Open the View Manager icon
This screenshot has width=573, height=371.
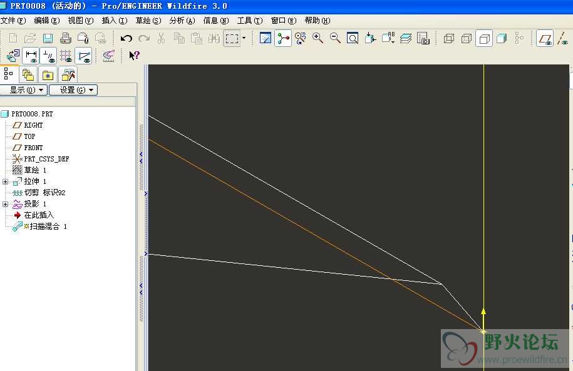click(x=423, y=38)
